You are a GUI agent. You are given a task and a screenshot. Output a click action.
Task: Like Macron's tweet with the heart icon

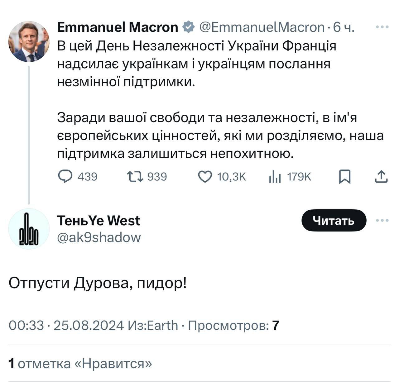[x=205, y=177]
